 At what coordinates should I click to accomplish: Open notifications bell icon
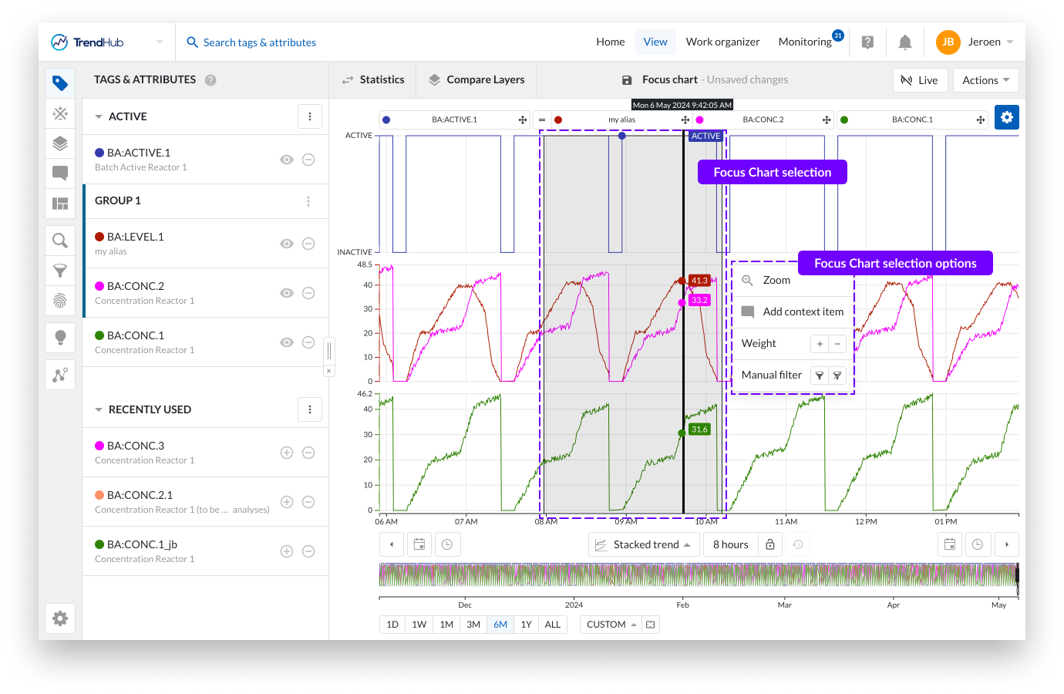[x=905, y=42]
